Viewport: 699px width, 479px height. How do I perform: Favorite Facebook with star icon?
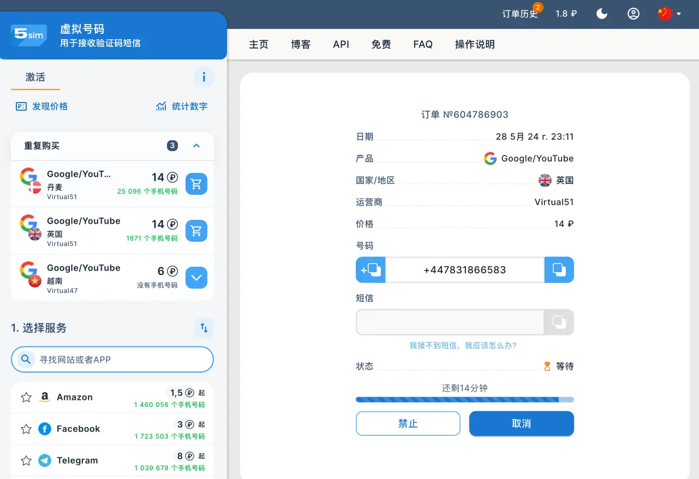26,429
